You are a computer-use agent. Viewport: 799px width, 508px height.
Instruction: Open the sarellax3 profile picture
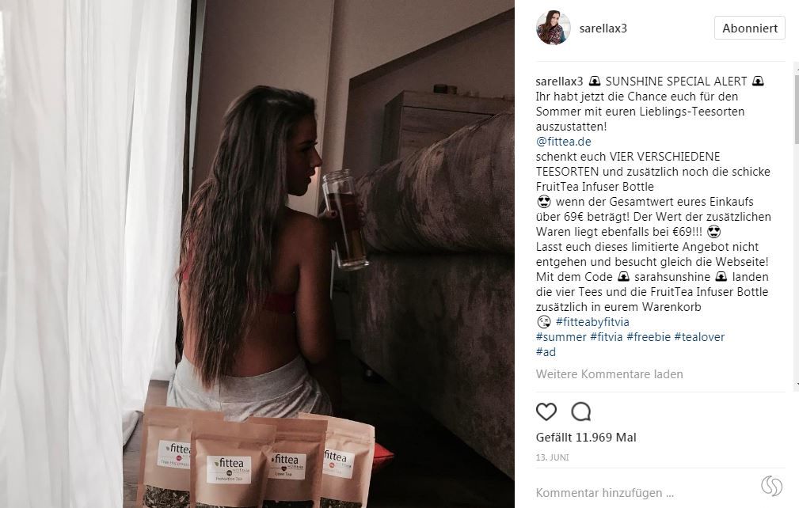(553, 28)
